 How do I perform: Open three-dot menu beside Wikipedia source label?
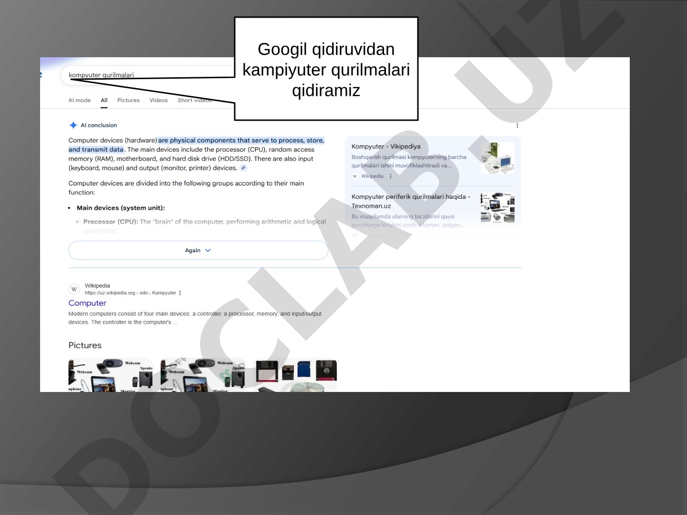point(391,176)
